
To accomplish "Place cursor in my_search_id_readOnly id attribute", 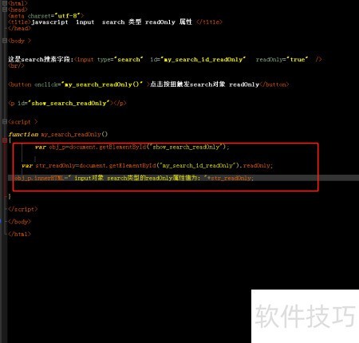I will click(x=198, y=60).
